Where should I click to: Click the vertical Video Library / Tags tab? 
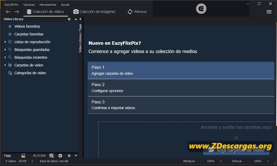point(80,38)
